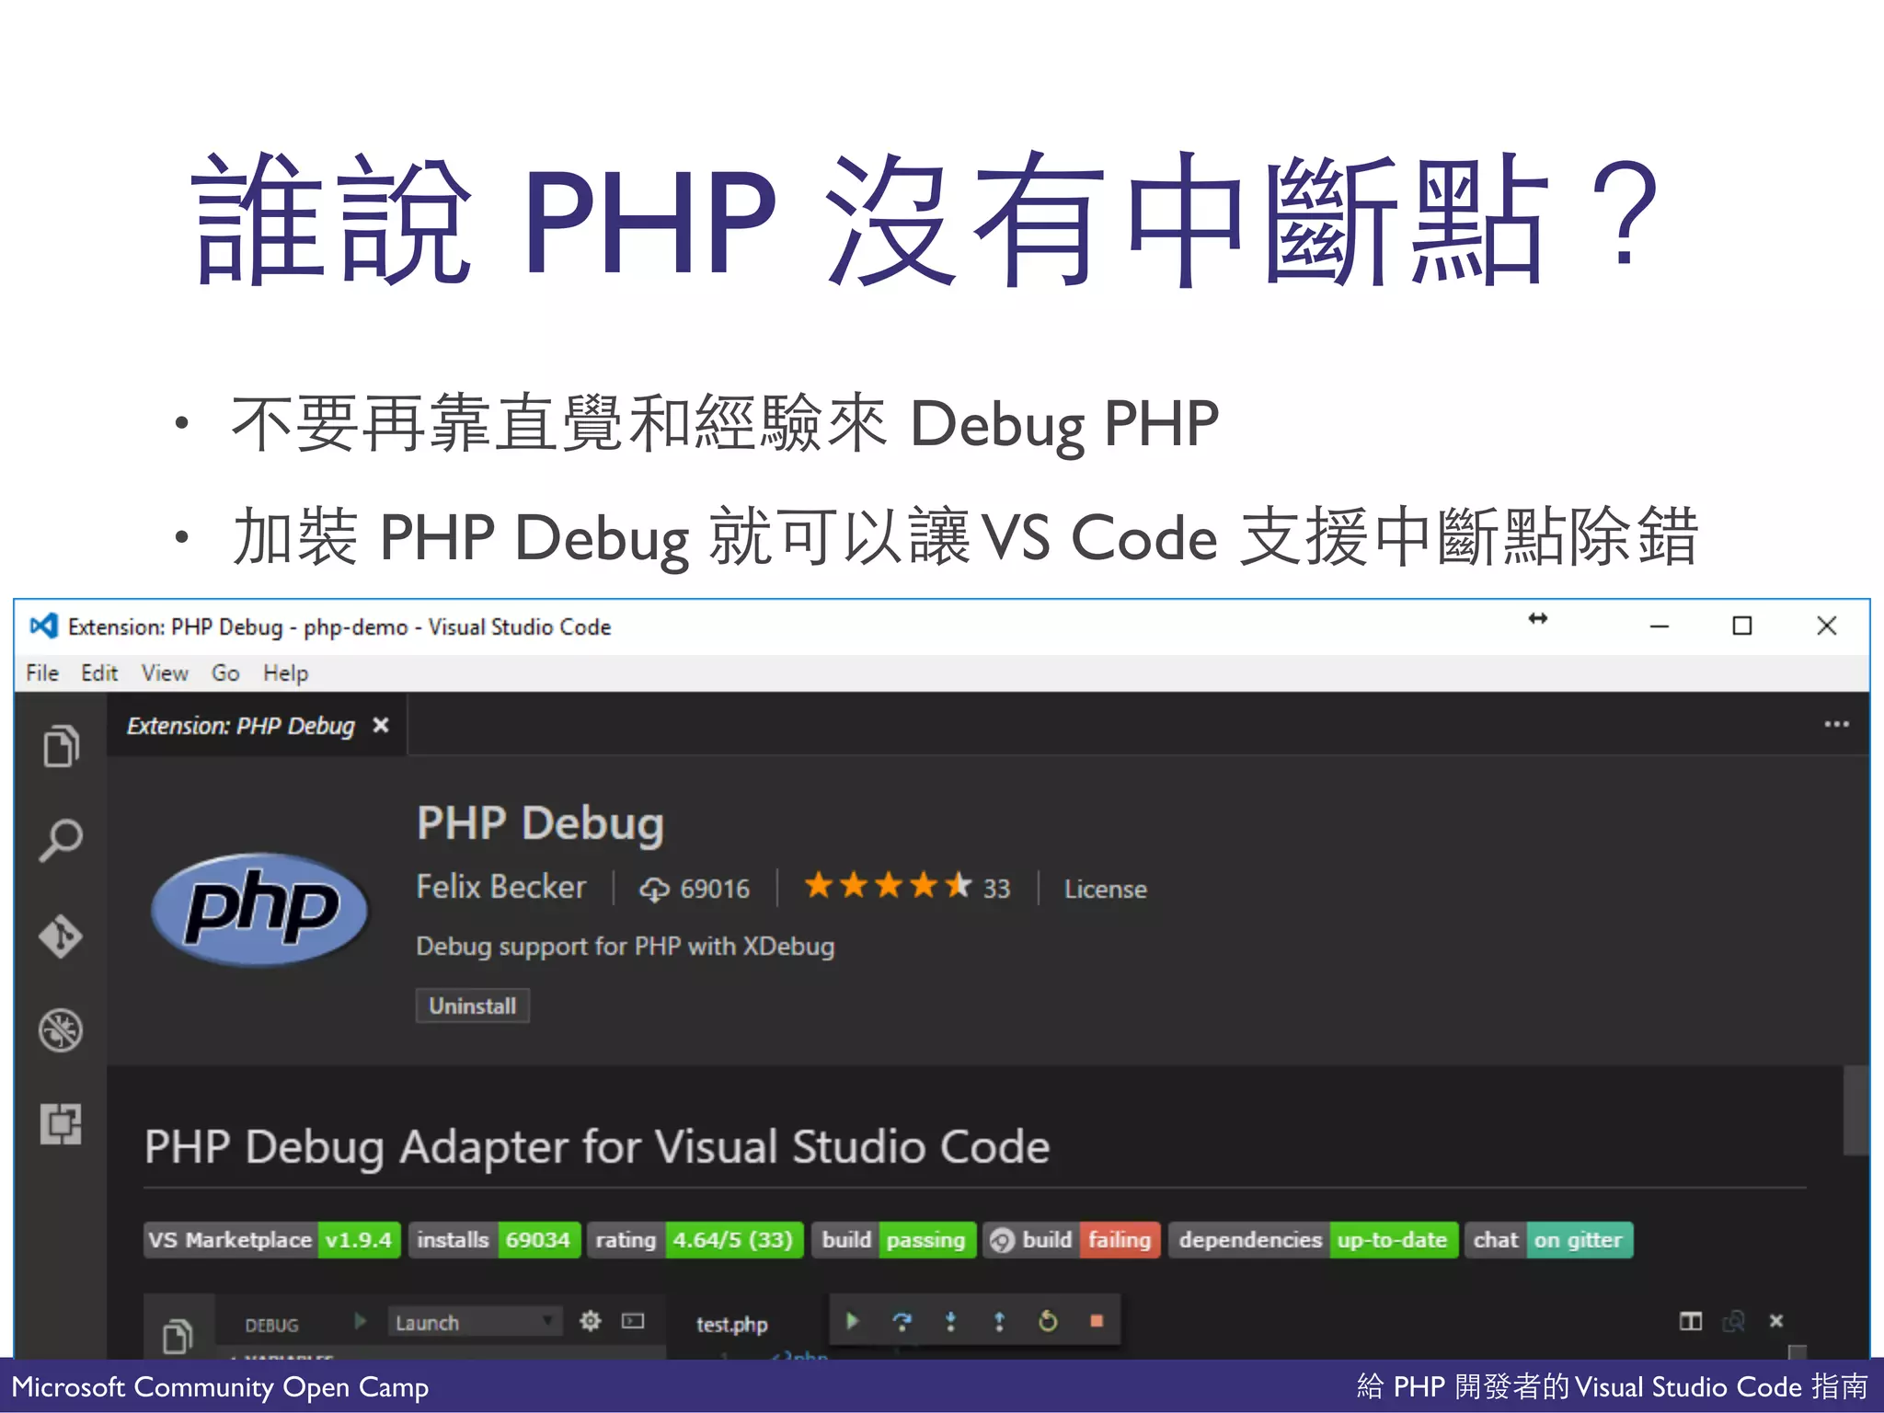Click the extension page vertical scrollbar
Viewport: 1884px width, 1413px height.
(1855, 1110)
